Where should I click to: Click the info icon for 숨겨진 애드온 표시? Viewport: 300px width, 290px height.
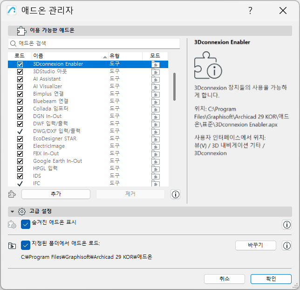(x=286, y=225)
